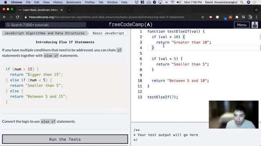The image size is (261, 146).
Task: Close the Learn Basic JavaScript tab
Action: (62, 10)
